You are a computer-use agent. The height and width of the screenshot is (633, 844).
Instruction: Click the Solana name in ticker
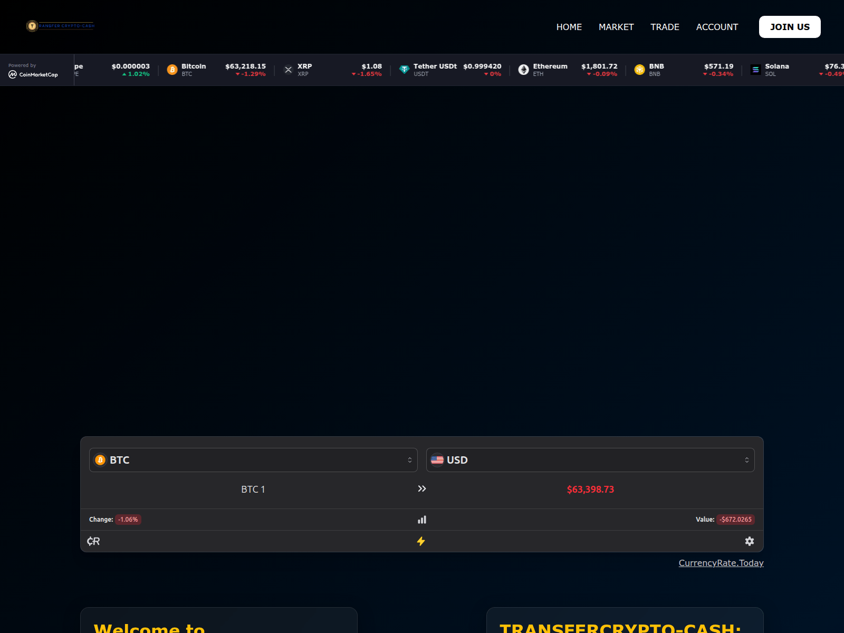point(777,66)
